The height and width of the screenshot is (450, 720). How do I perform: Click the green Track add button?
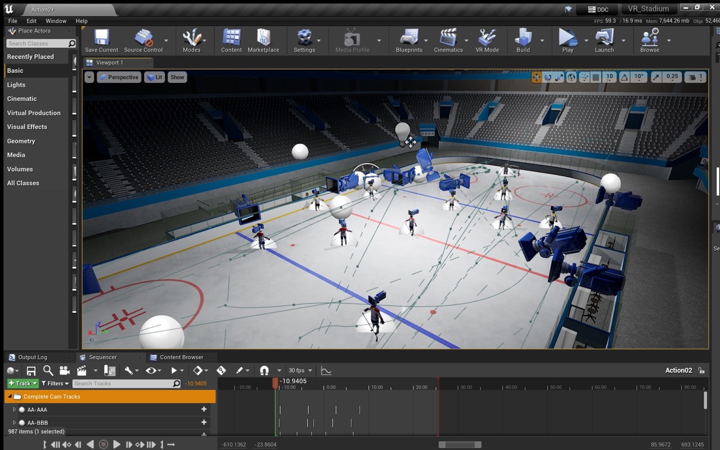click(x=22, y=384)
